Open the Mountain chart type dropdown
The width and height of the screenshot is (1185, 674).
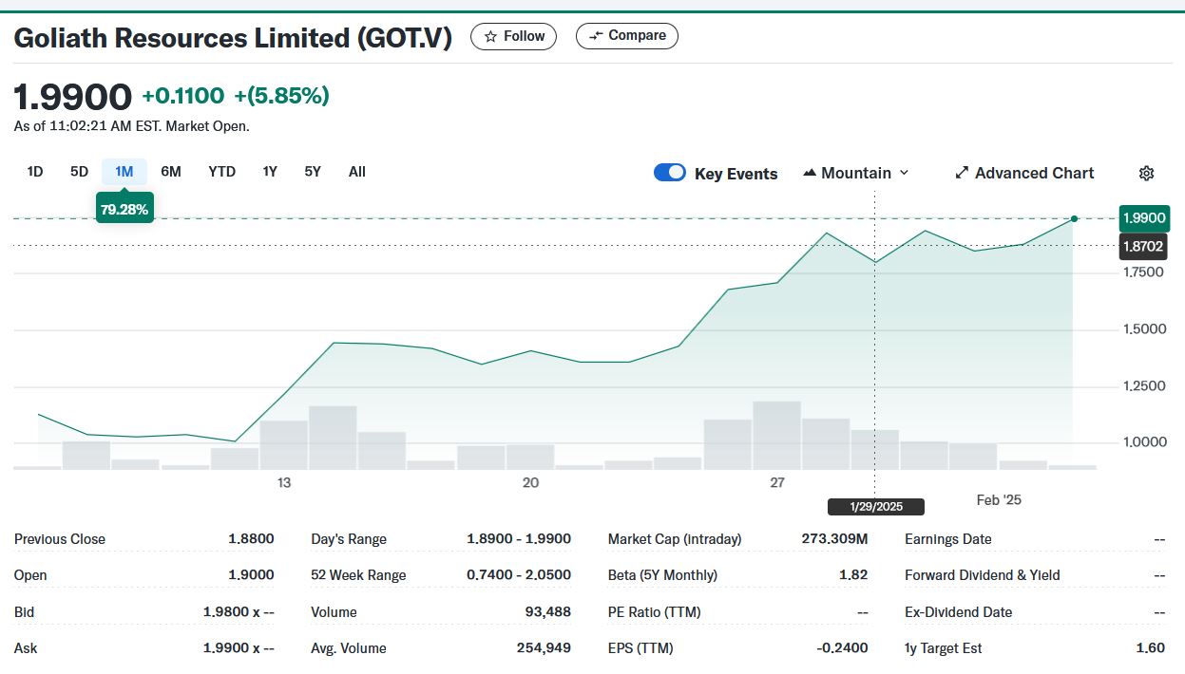(x=856, y=173)
